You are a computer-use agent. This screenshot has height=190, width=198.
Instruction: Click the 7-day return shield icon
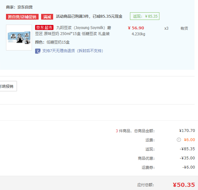click(38, 51)
